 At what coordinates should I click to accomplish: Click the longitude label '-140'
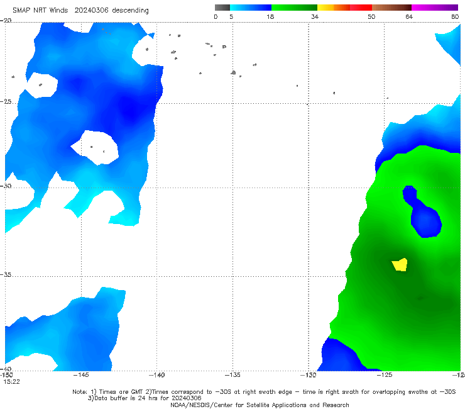[156, 375]
